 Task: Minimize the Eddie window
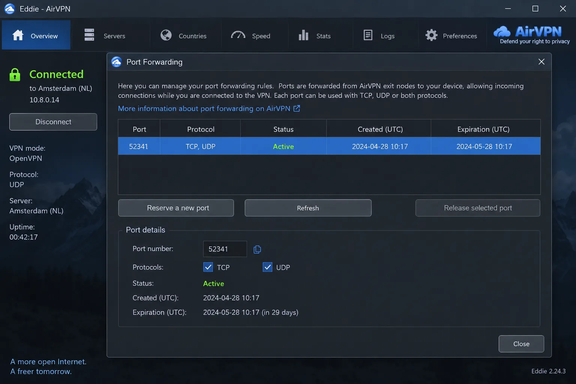pyautogui.click(x=508, y=9)
